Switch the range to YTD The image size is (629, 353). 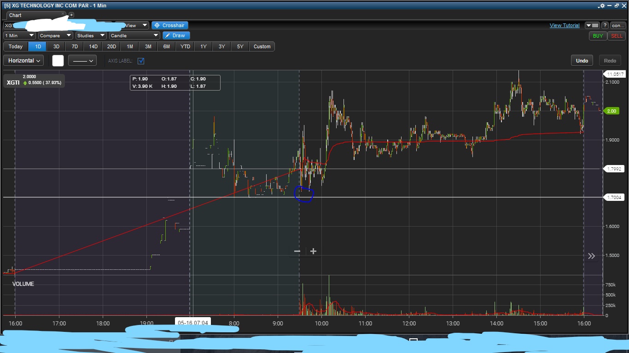pyautogui.click(x=185, y=46)
